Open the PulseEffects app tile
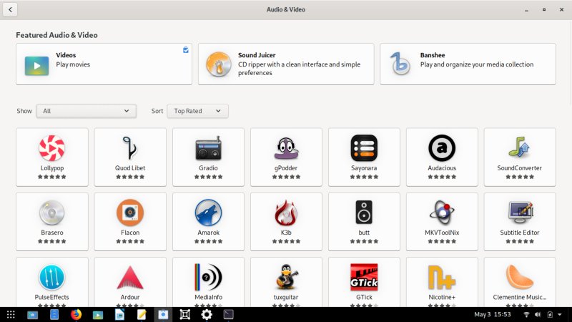This screenshot has width=572, height=322. point(52,282)
